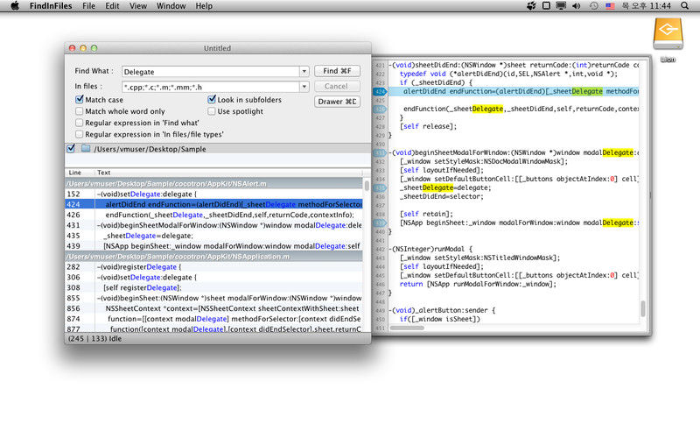Select result line 855 beginSheet:(NSWindow
700x438 pixels.
pyautogui.click(x=213, y=298)
